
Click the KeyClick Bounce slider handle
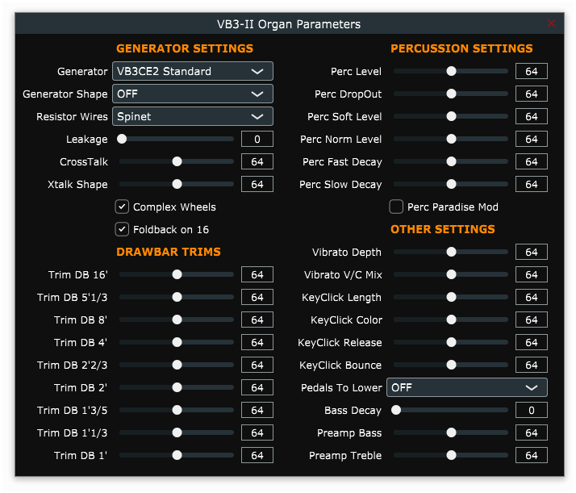click(x=451, y=366)
